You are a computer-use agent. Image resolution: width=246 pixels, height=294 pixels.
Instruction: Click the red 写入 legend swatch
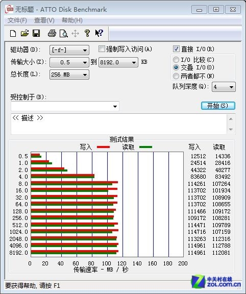coord(103,147)
